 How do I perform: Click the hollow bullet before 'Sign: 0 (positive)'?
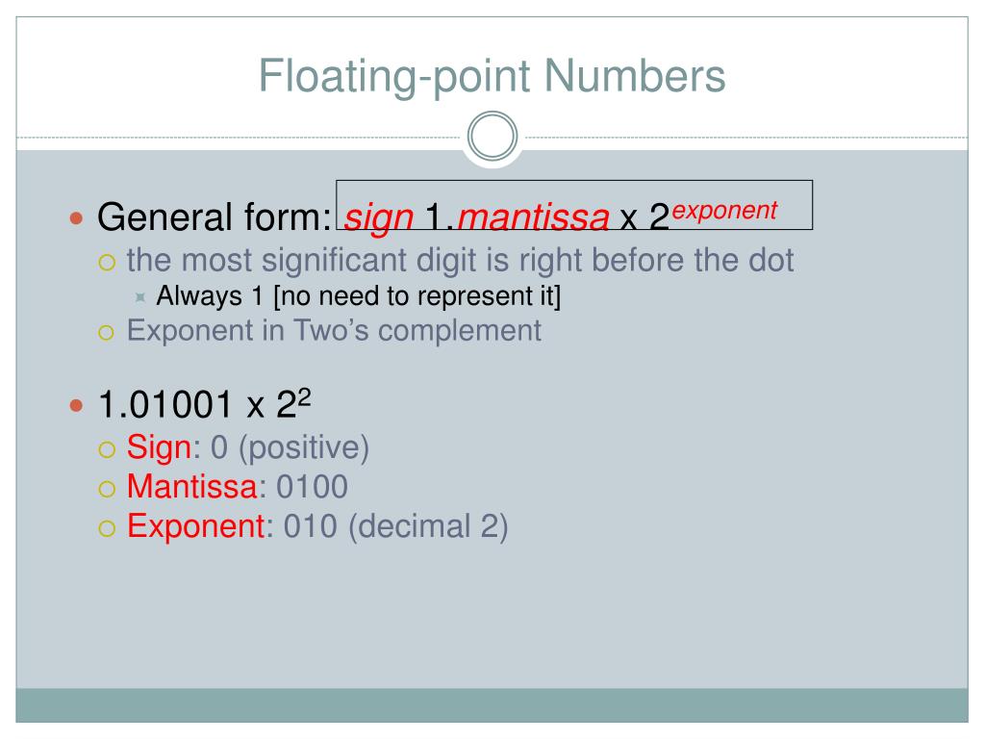[108, 449]
